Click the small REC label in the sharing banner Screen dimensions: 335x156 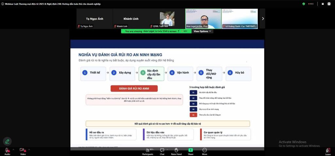pos(184,31)
